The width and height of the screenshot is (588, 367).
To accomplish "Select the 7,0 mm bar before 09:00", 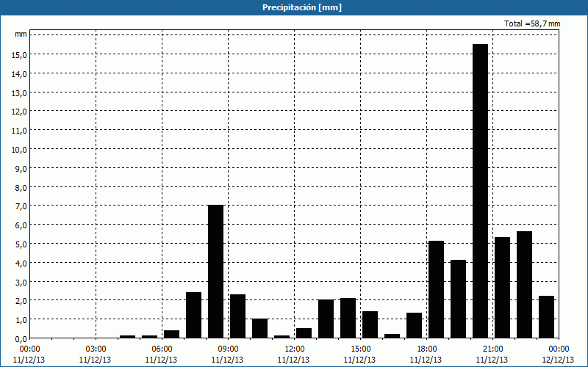I will click(215, 272).
